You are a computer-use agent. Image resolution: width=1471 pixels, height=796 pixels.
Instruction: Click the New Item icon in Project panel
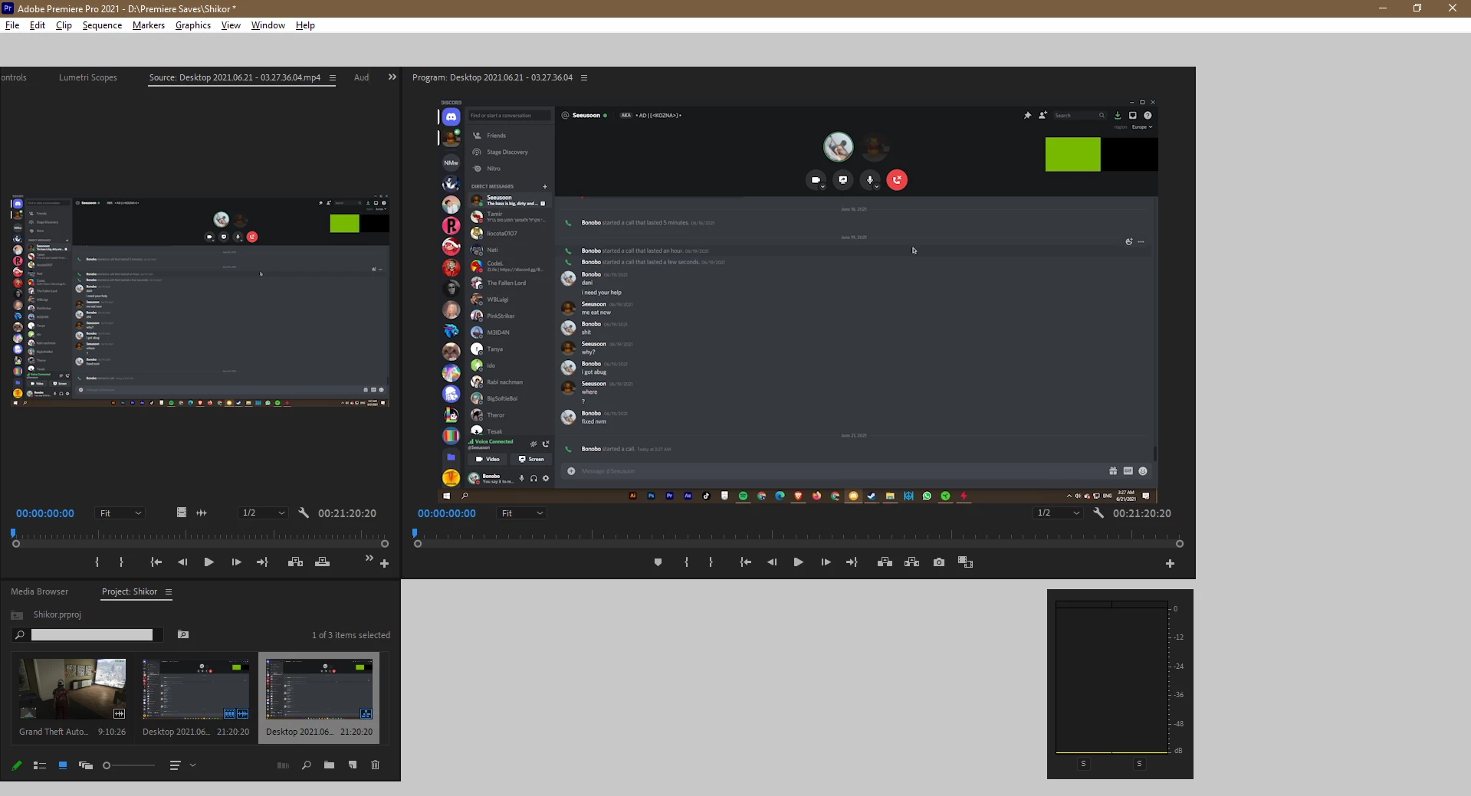353,765
